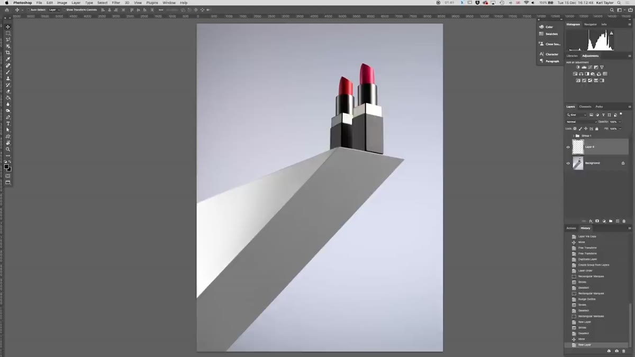Select the Path Selection tool

click(x=8, y=130)
